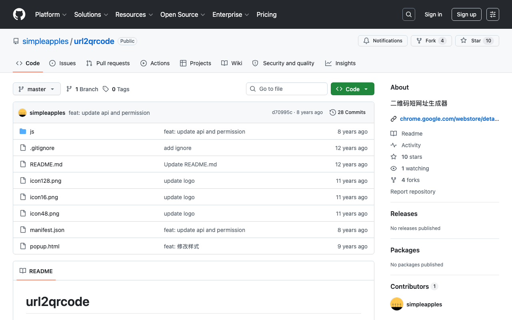Screen dimensions: 512x320
Task: Open the 28 Commits link
Action: 348,112
